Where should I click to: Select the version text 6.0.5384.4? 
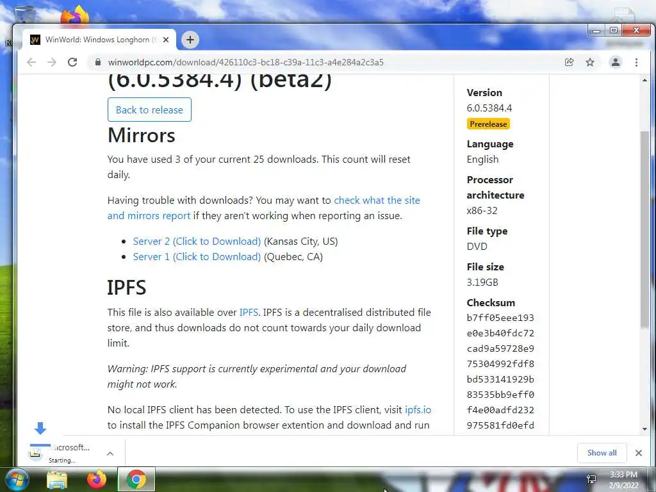(489, 108)
